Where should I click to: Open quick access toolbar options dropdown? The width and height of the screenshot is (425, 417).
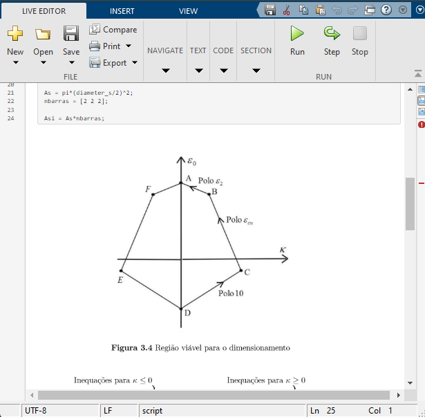point(403,10)
